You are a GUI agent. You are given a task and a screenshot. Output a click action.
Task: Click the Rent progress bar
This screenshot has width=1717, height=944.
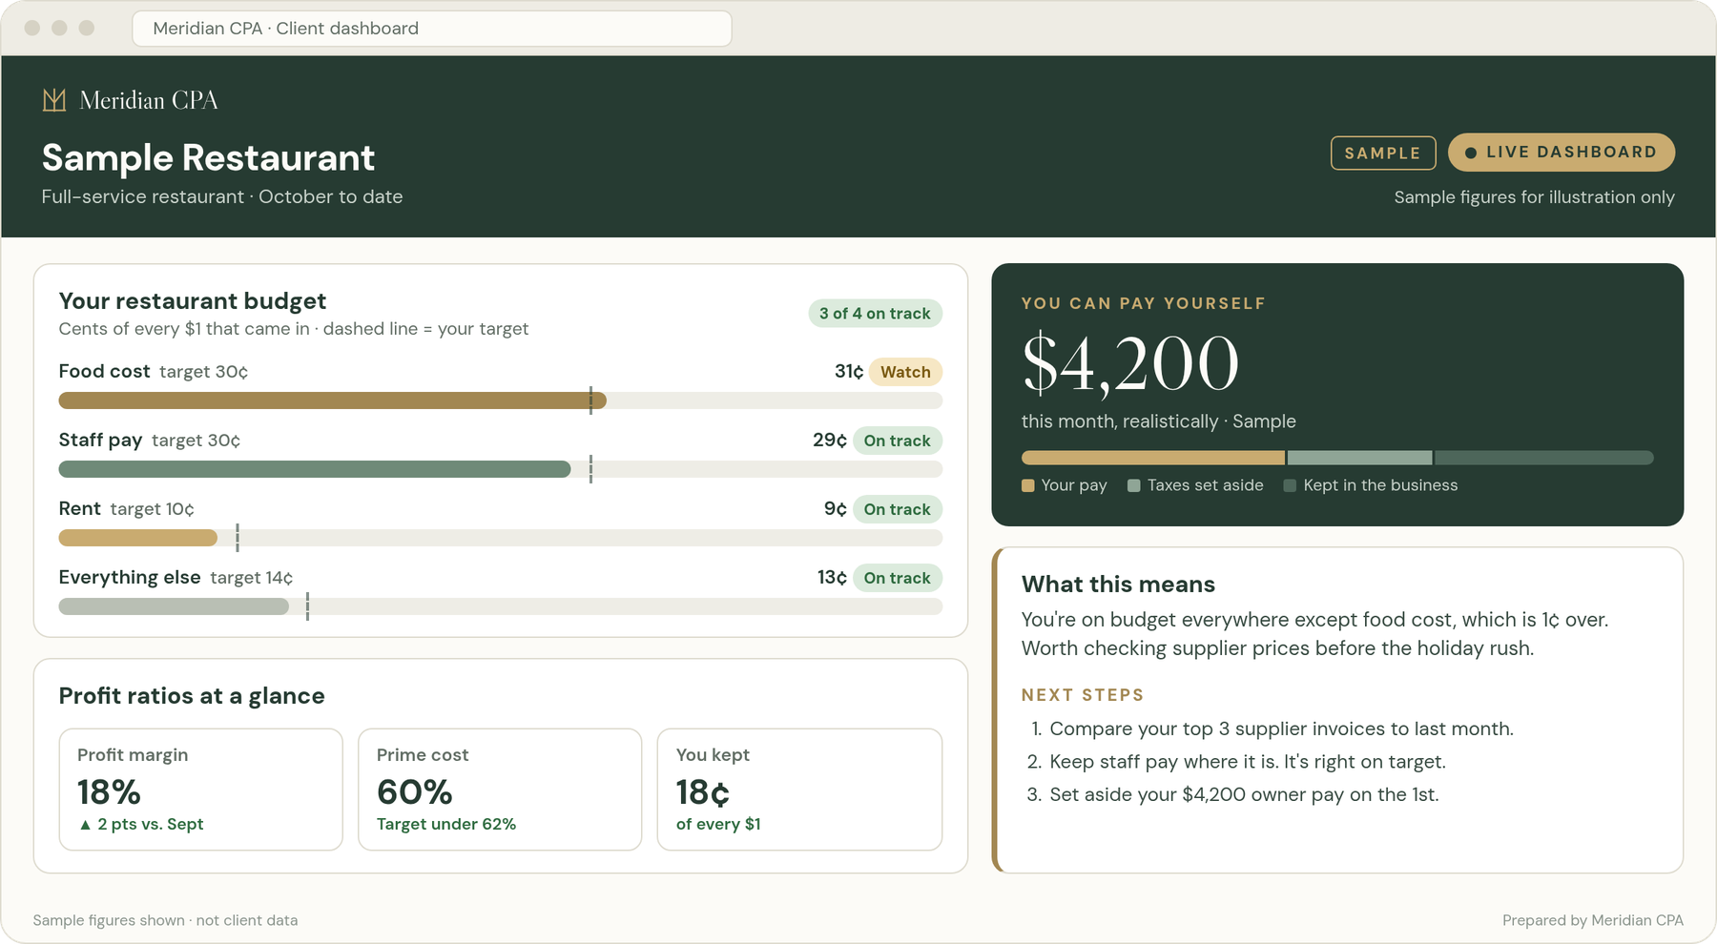click(501, 538)
